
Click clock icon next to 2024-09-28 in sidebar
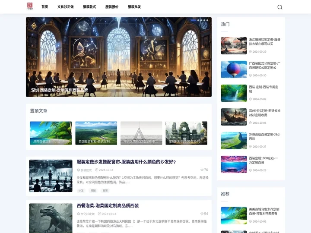click(x=250, y=170)
